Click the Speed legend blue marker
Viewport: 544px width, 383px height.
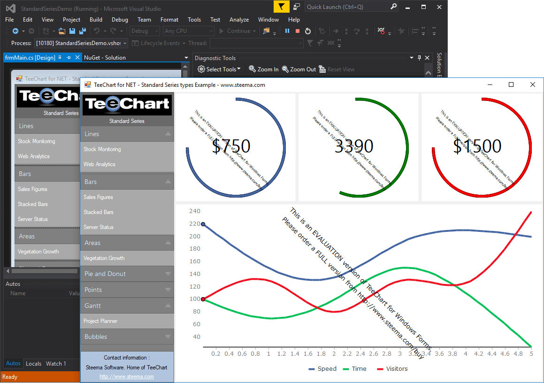coord(312,369)
